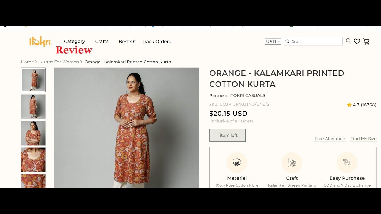Screen dimensions: 381x214
Task: Open the Best Of menu
Action: pos(127,42)
